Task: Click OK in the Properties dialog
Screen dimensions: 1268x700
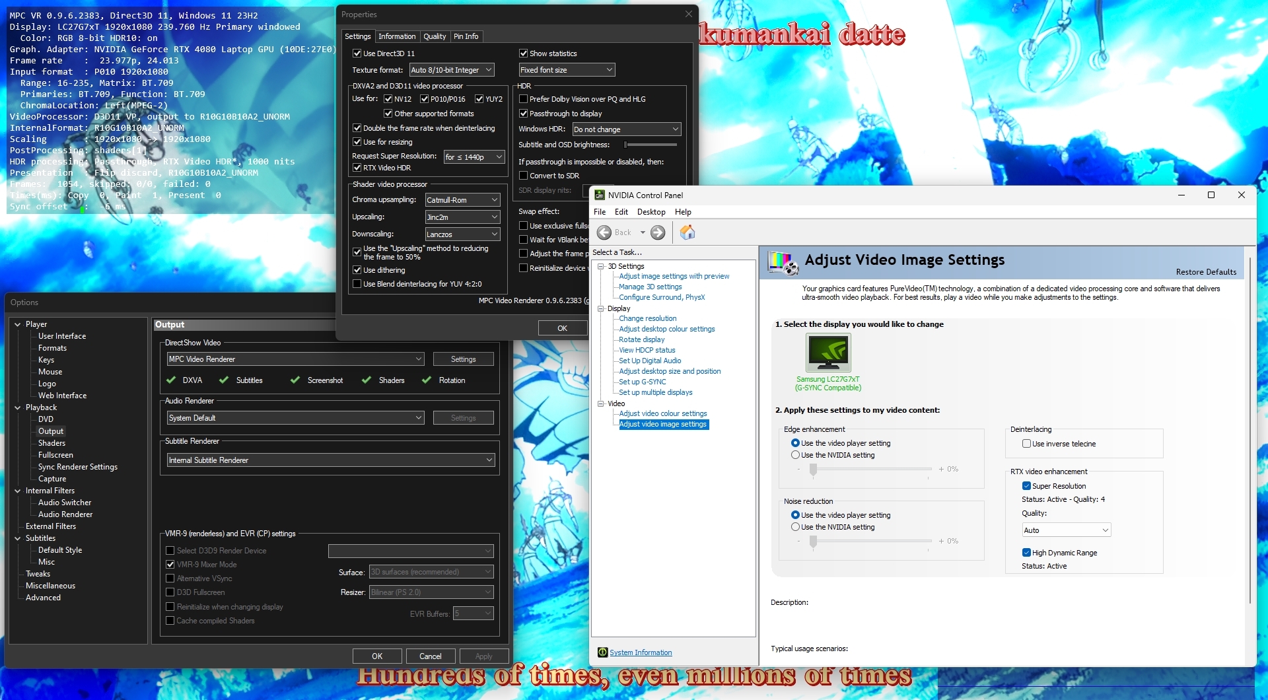Action: point(562,328)
